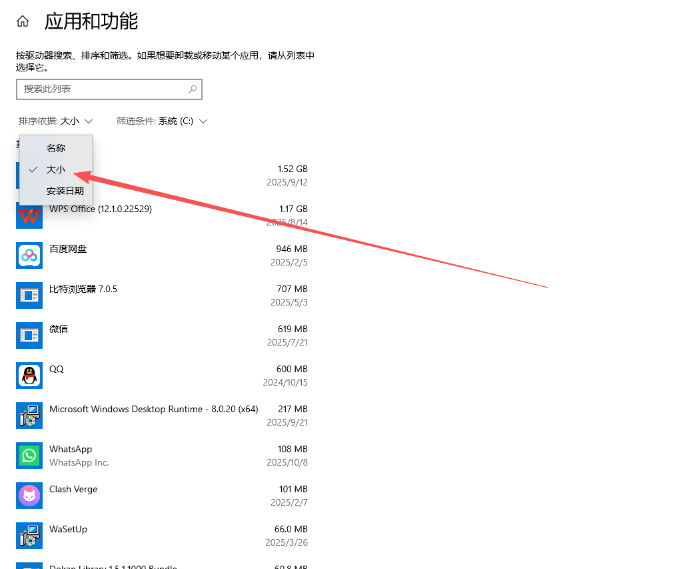Click the WPS Office app icon
679x569 pixels.
tap(29, 215)
